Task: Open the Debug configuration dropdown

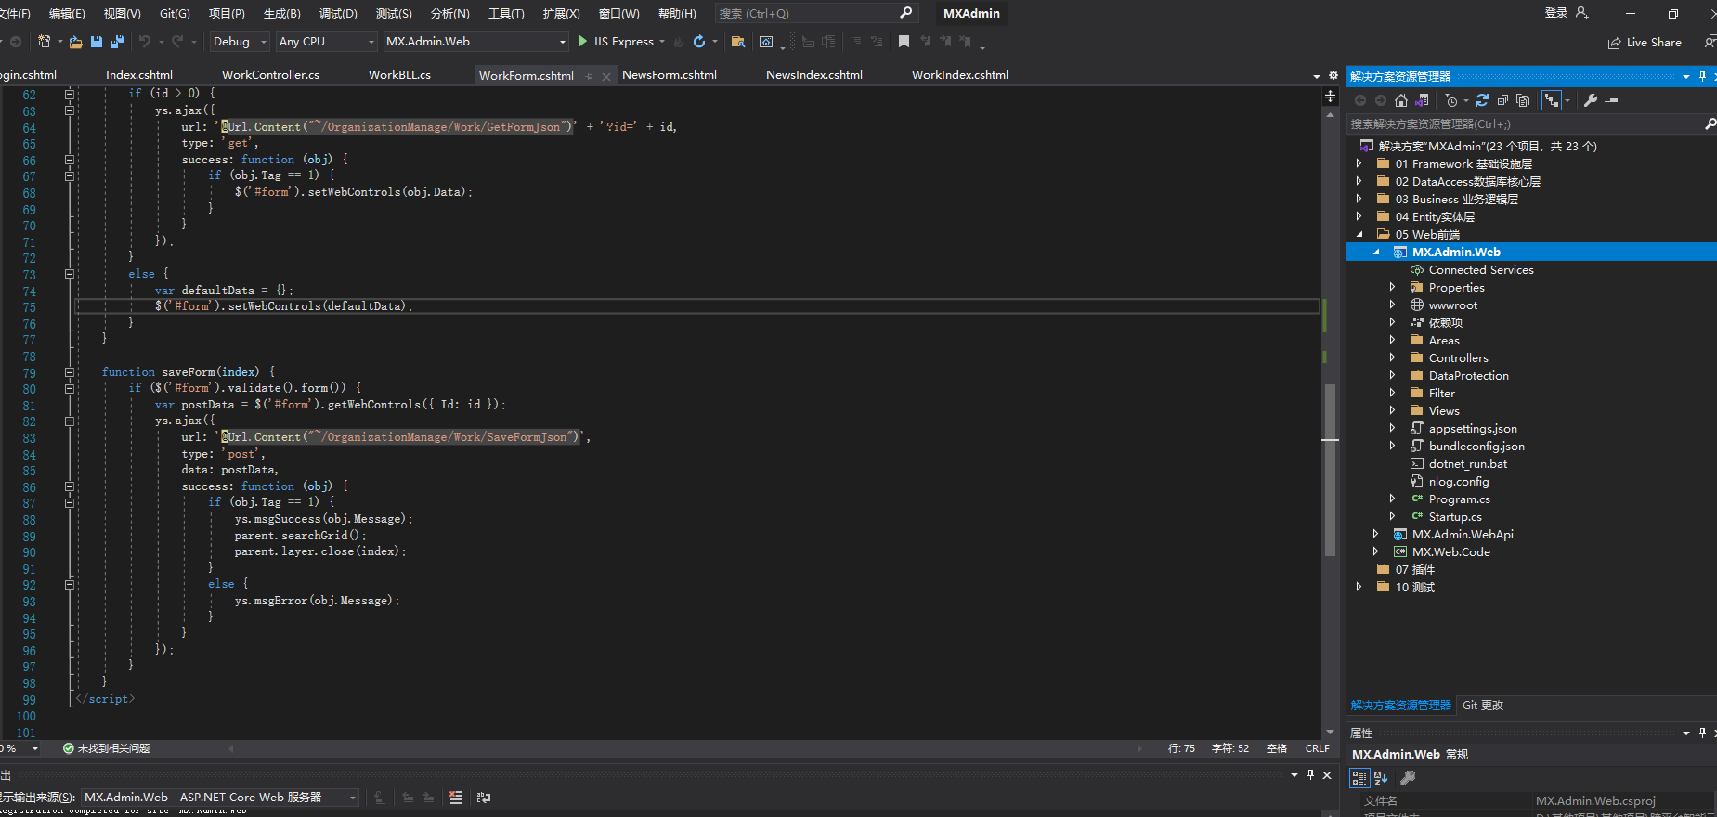Action: coord(240,42)
